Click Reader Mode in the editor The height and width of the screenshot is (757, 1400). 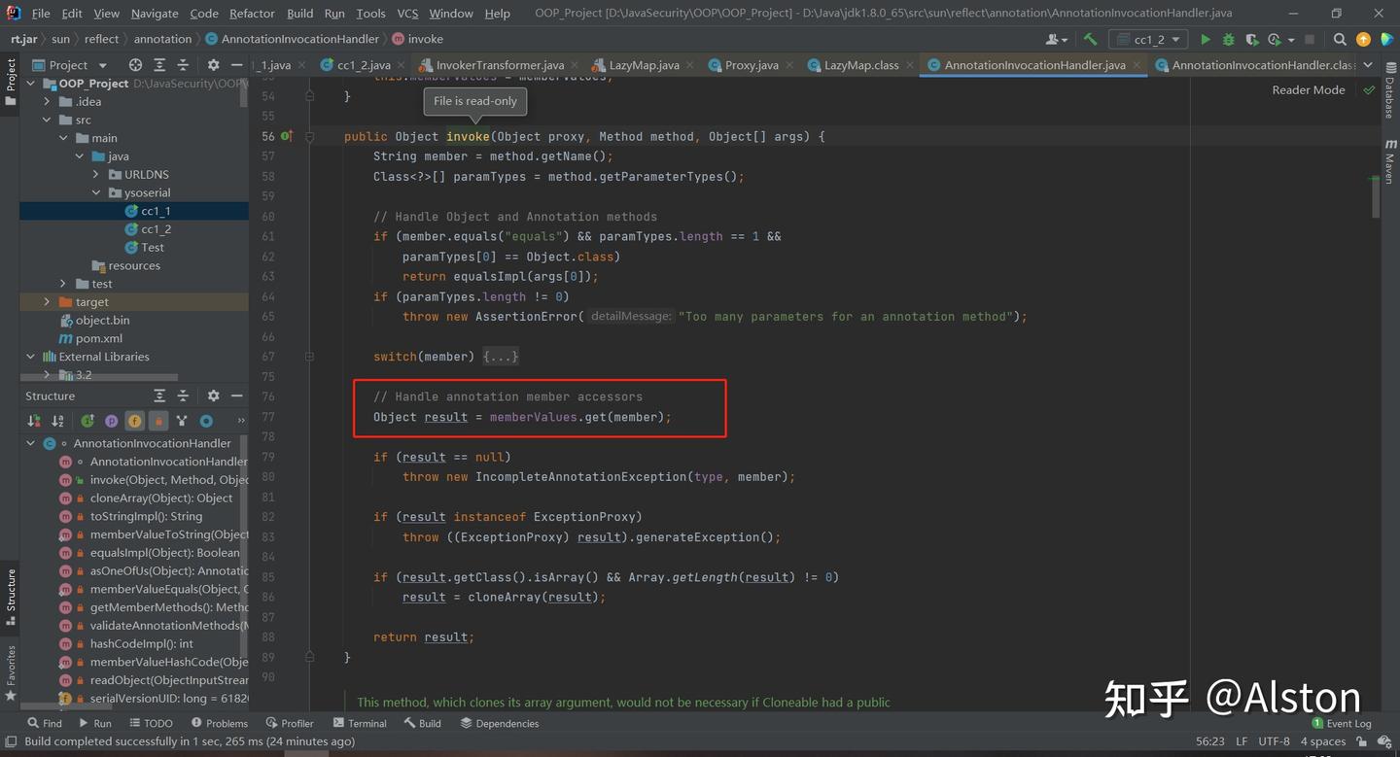pyautogui.click(x=1309, y=89)
